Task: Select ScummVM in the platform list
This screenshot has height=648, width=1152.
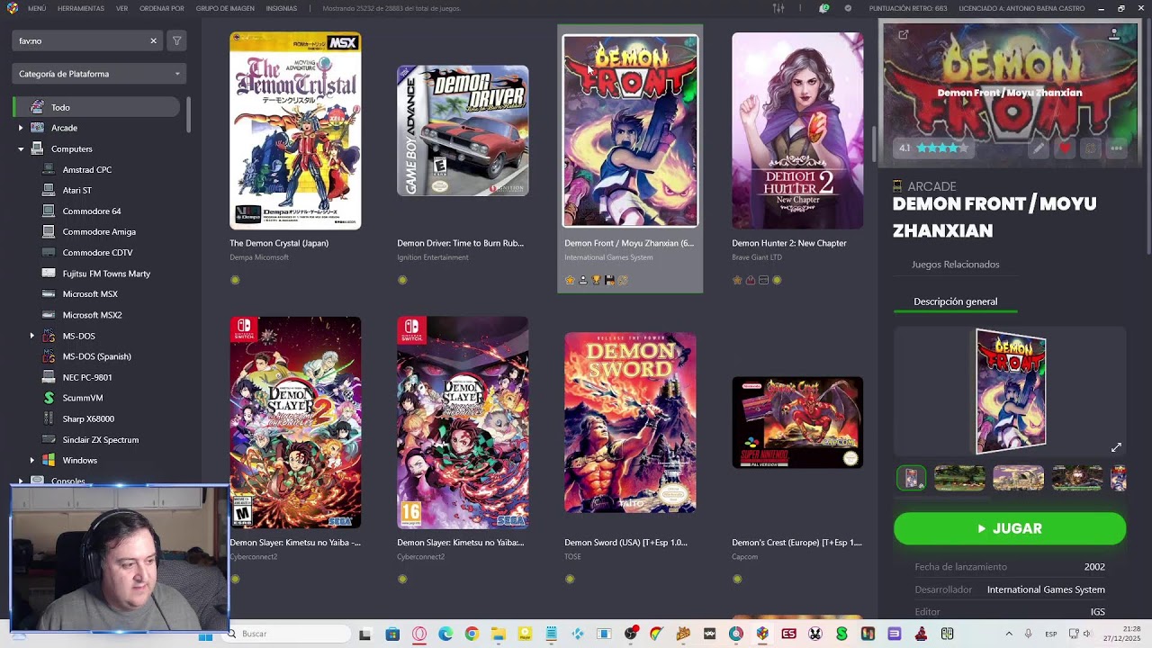Action: pyautogui.click(x=83, y=398)
